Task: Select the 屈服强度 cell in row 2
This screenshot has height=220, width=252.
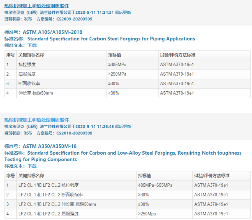Action: coord(27,74)
